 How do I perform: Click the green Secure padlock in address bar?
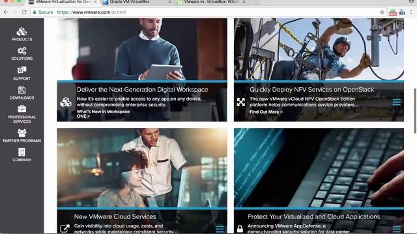point(35,12)
